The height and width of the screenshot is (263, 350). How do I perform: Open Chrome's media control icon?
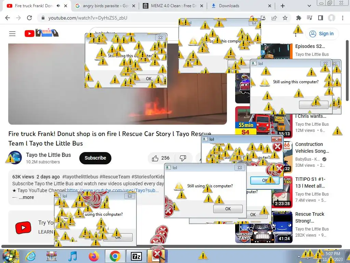pos(310,18)
